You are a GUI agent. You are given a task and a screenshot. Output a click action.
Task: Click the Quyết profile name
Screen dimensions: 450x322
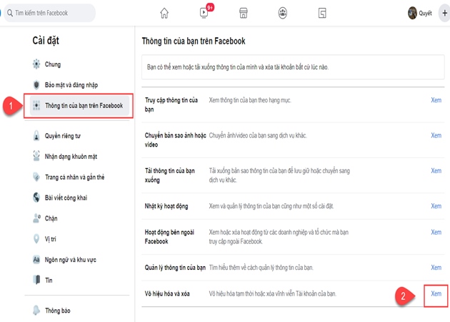[425, 13]
